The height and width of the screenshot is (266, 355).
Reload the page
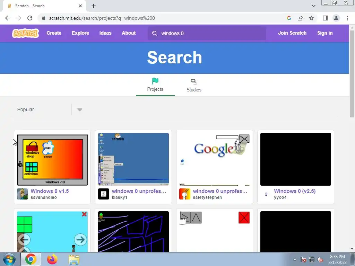click(30, 18)
